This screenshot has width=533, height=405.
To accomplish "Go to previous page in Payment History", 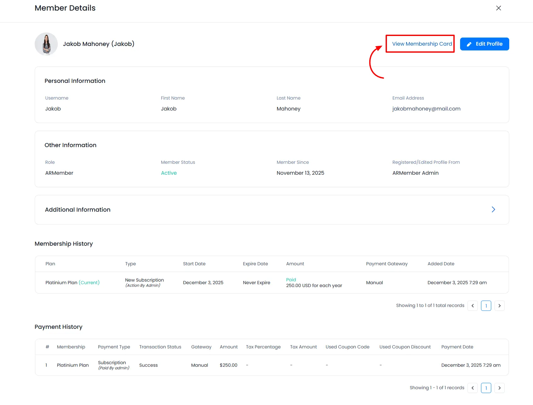I will point(472,388).
